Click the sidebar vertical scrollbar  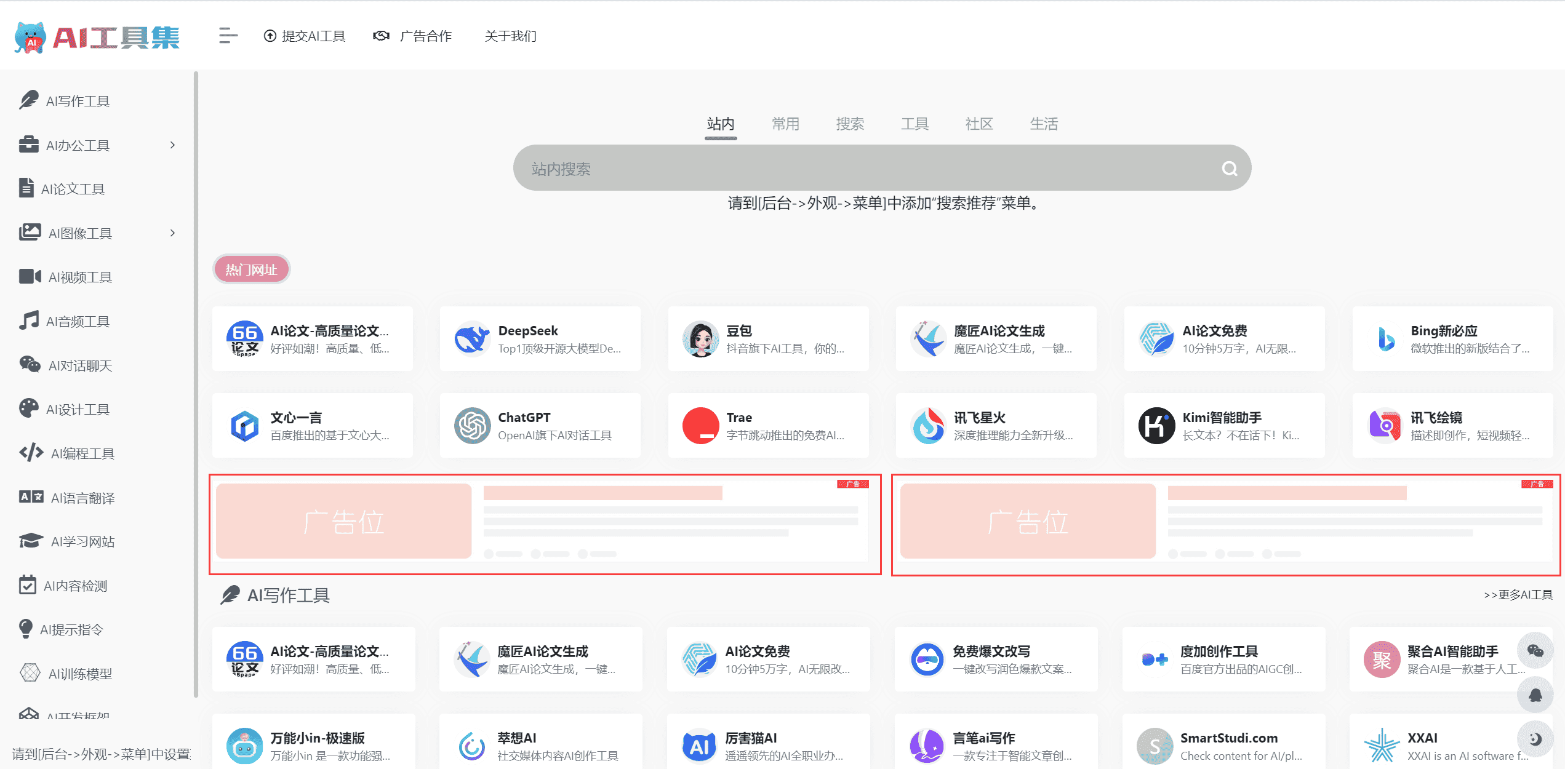(x=196, y=384)
